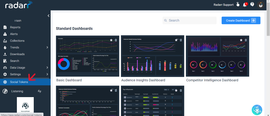Click the radarr logo
Viewport: 270px width, 116px height.
pos(19,5)
